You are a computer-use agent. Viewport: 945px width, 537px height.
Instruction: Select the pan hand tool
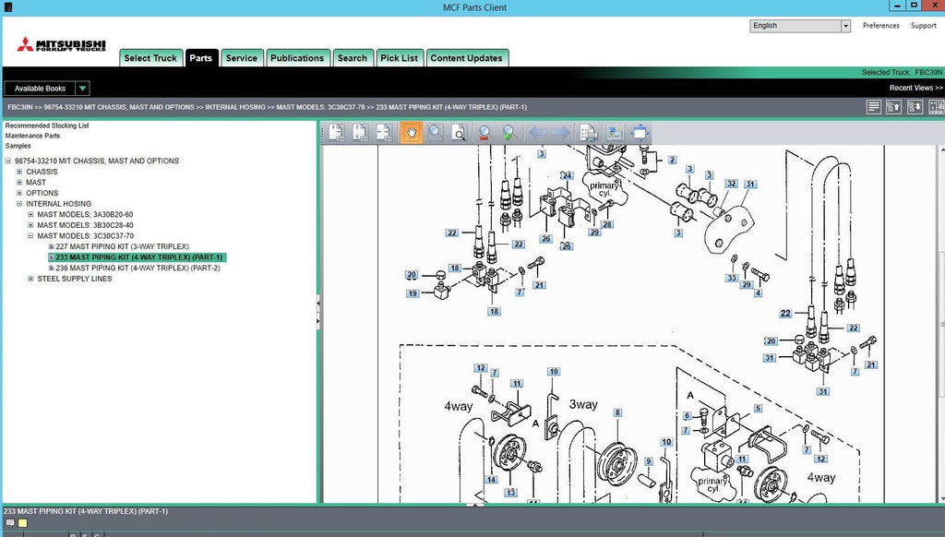tap(411, 133)
